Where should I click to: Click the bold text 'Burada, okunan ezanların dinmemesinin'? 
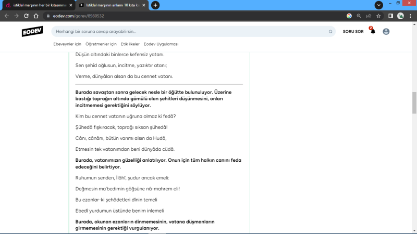tap(121, 222)
